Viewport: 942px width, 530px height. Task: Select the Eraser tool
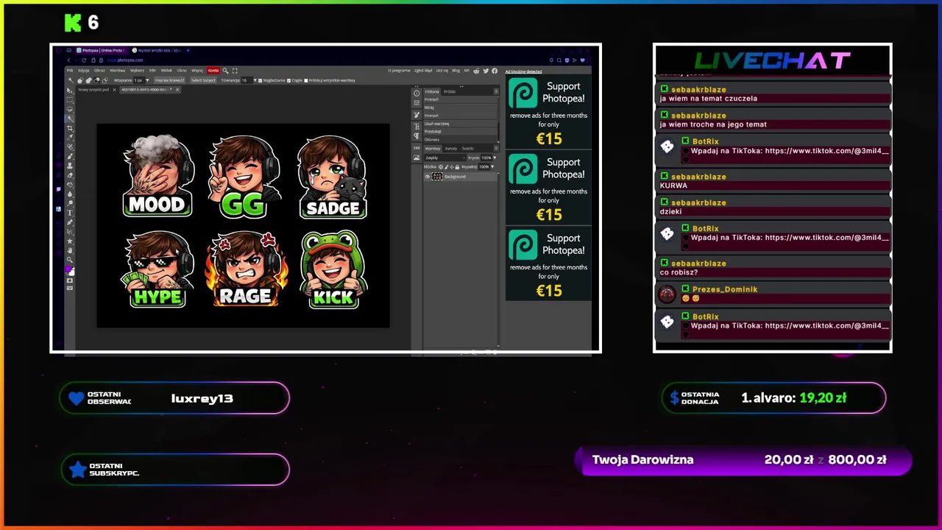click(70, 175)
